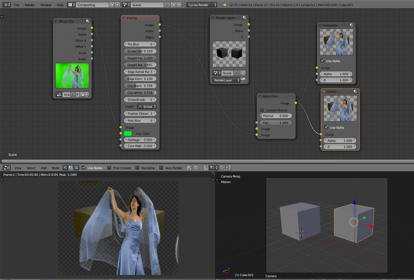Open the Cycles Render engine dropdown

202,5
